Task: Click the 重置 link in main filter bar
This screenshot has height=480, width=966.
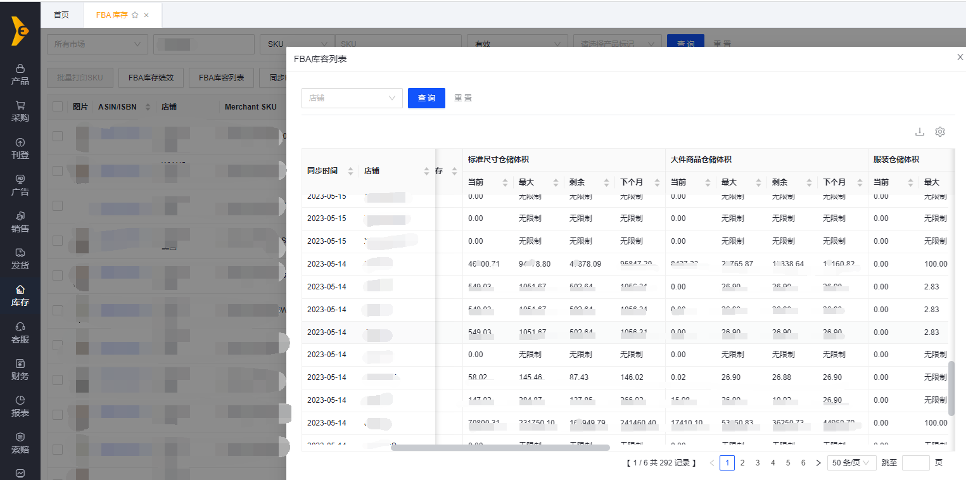Action: 722,44
